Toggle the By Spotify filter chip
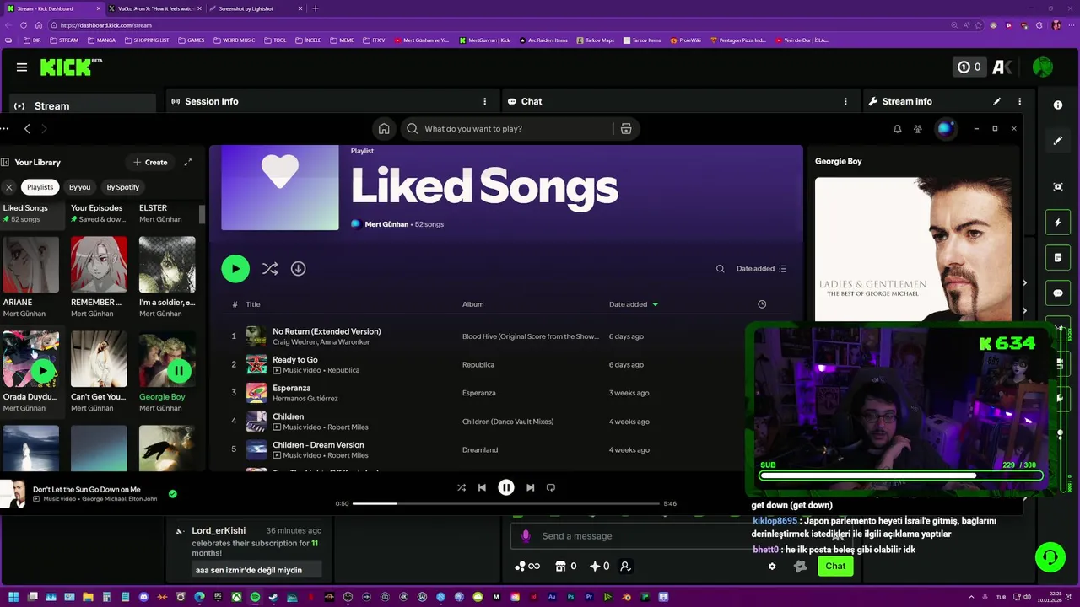The image size is (1080, 607). point(123,187)
